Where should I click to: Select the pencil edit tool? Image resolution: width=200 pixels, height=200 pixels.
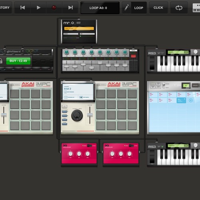126,8
